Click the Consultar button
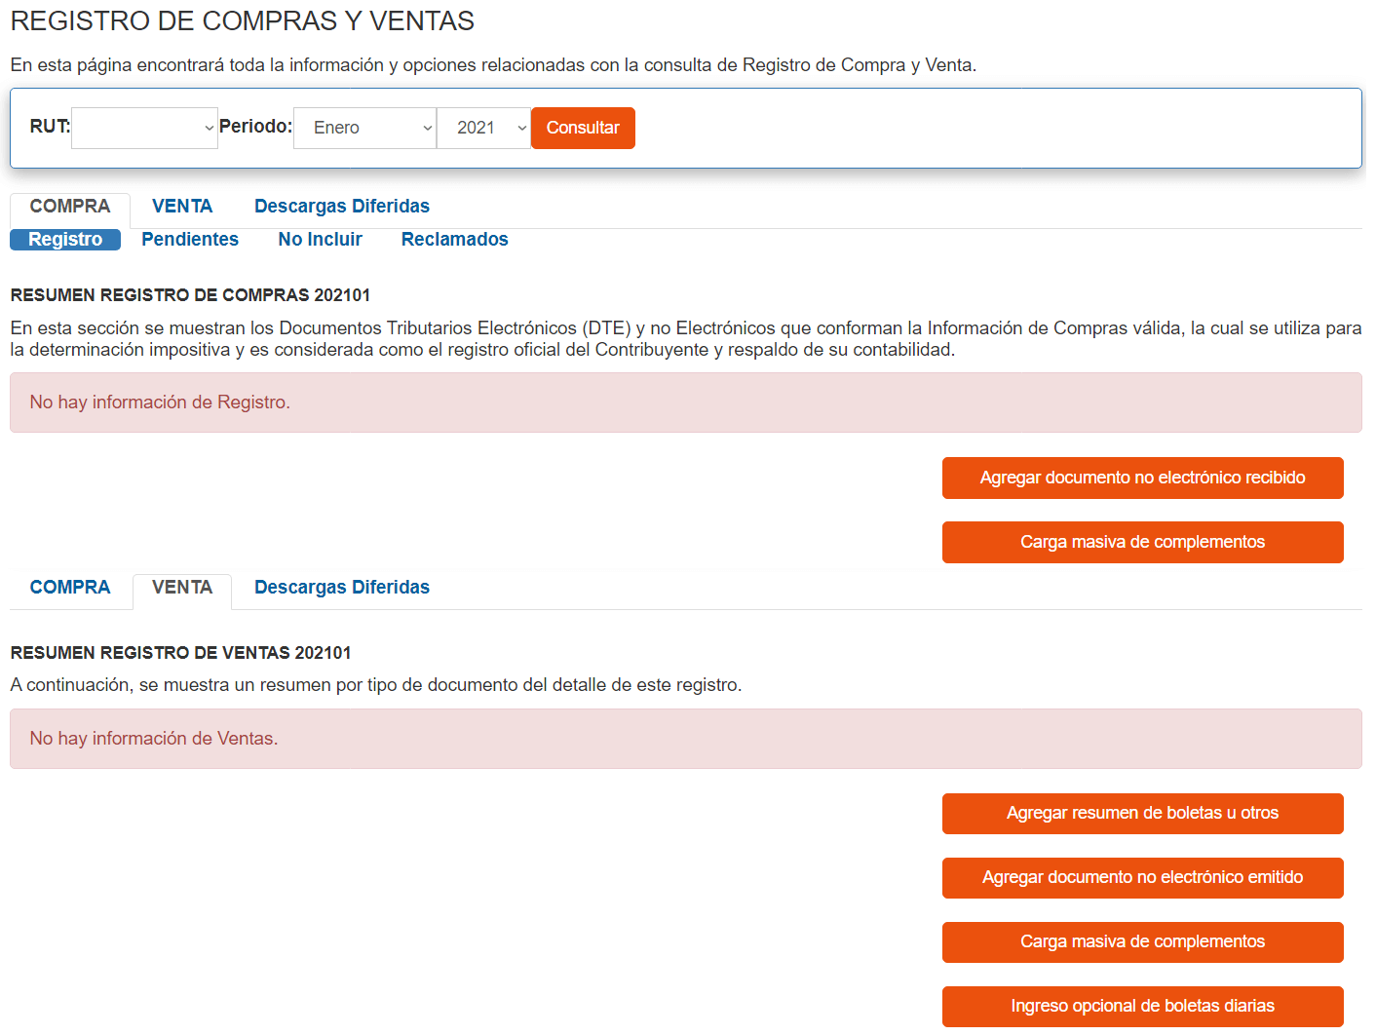The height and width of the screenshot is (1035, 1376). point(583,128)
